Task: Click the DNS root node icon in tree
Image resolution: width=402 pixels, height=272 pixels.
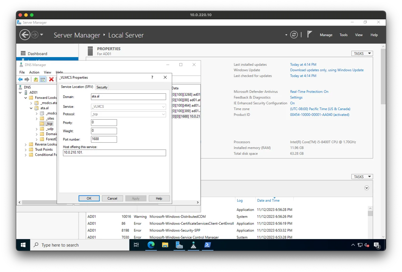Action: pos(21,87)
